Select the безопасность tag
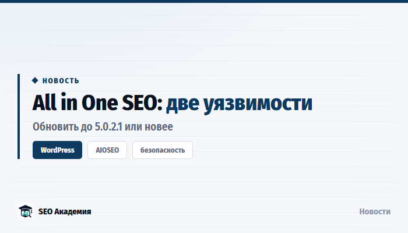 163,150
